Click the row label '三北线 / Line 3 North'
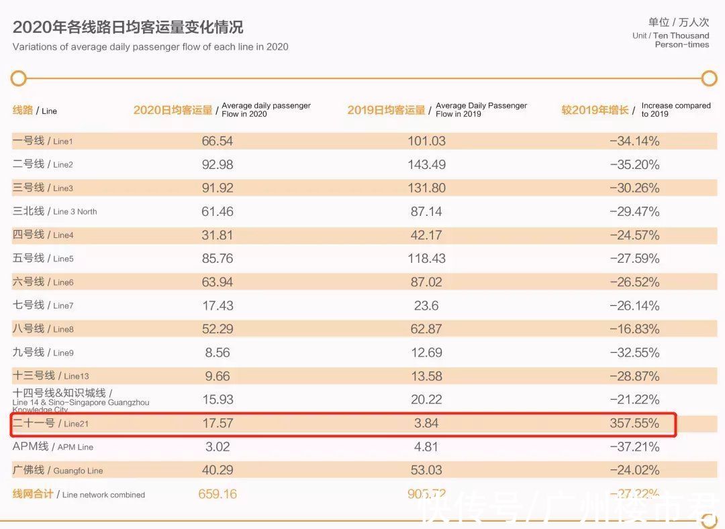725x529 pixels. [x=54, y=211]
